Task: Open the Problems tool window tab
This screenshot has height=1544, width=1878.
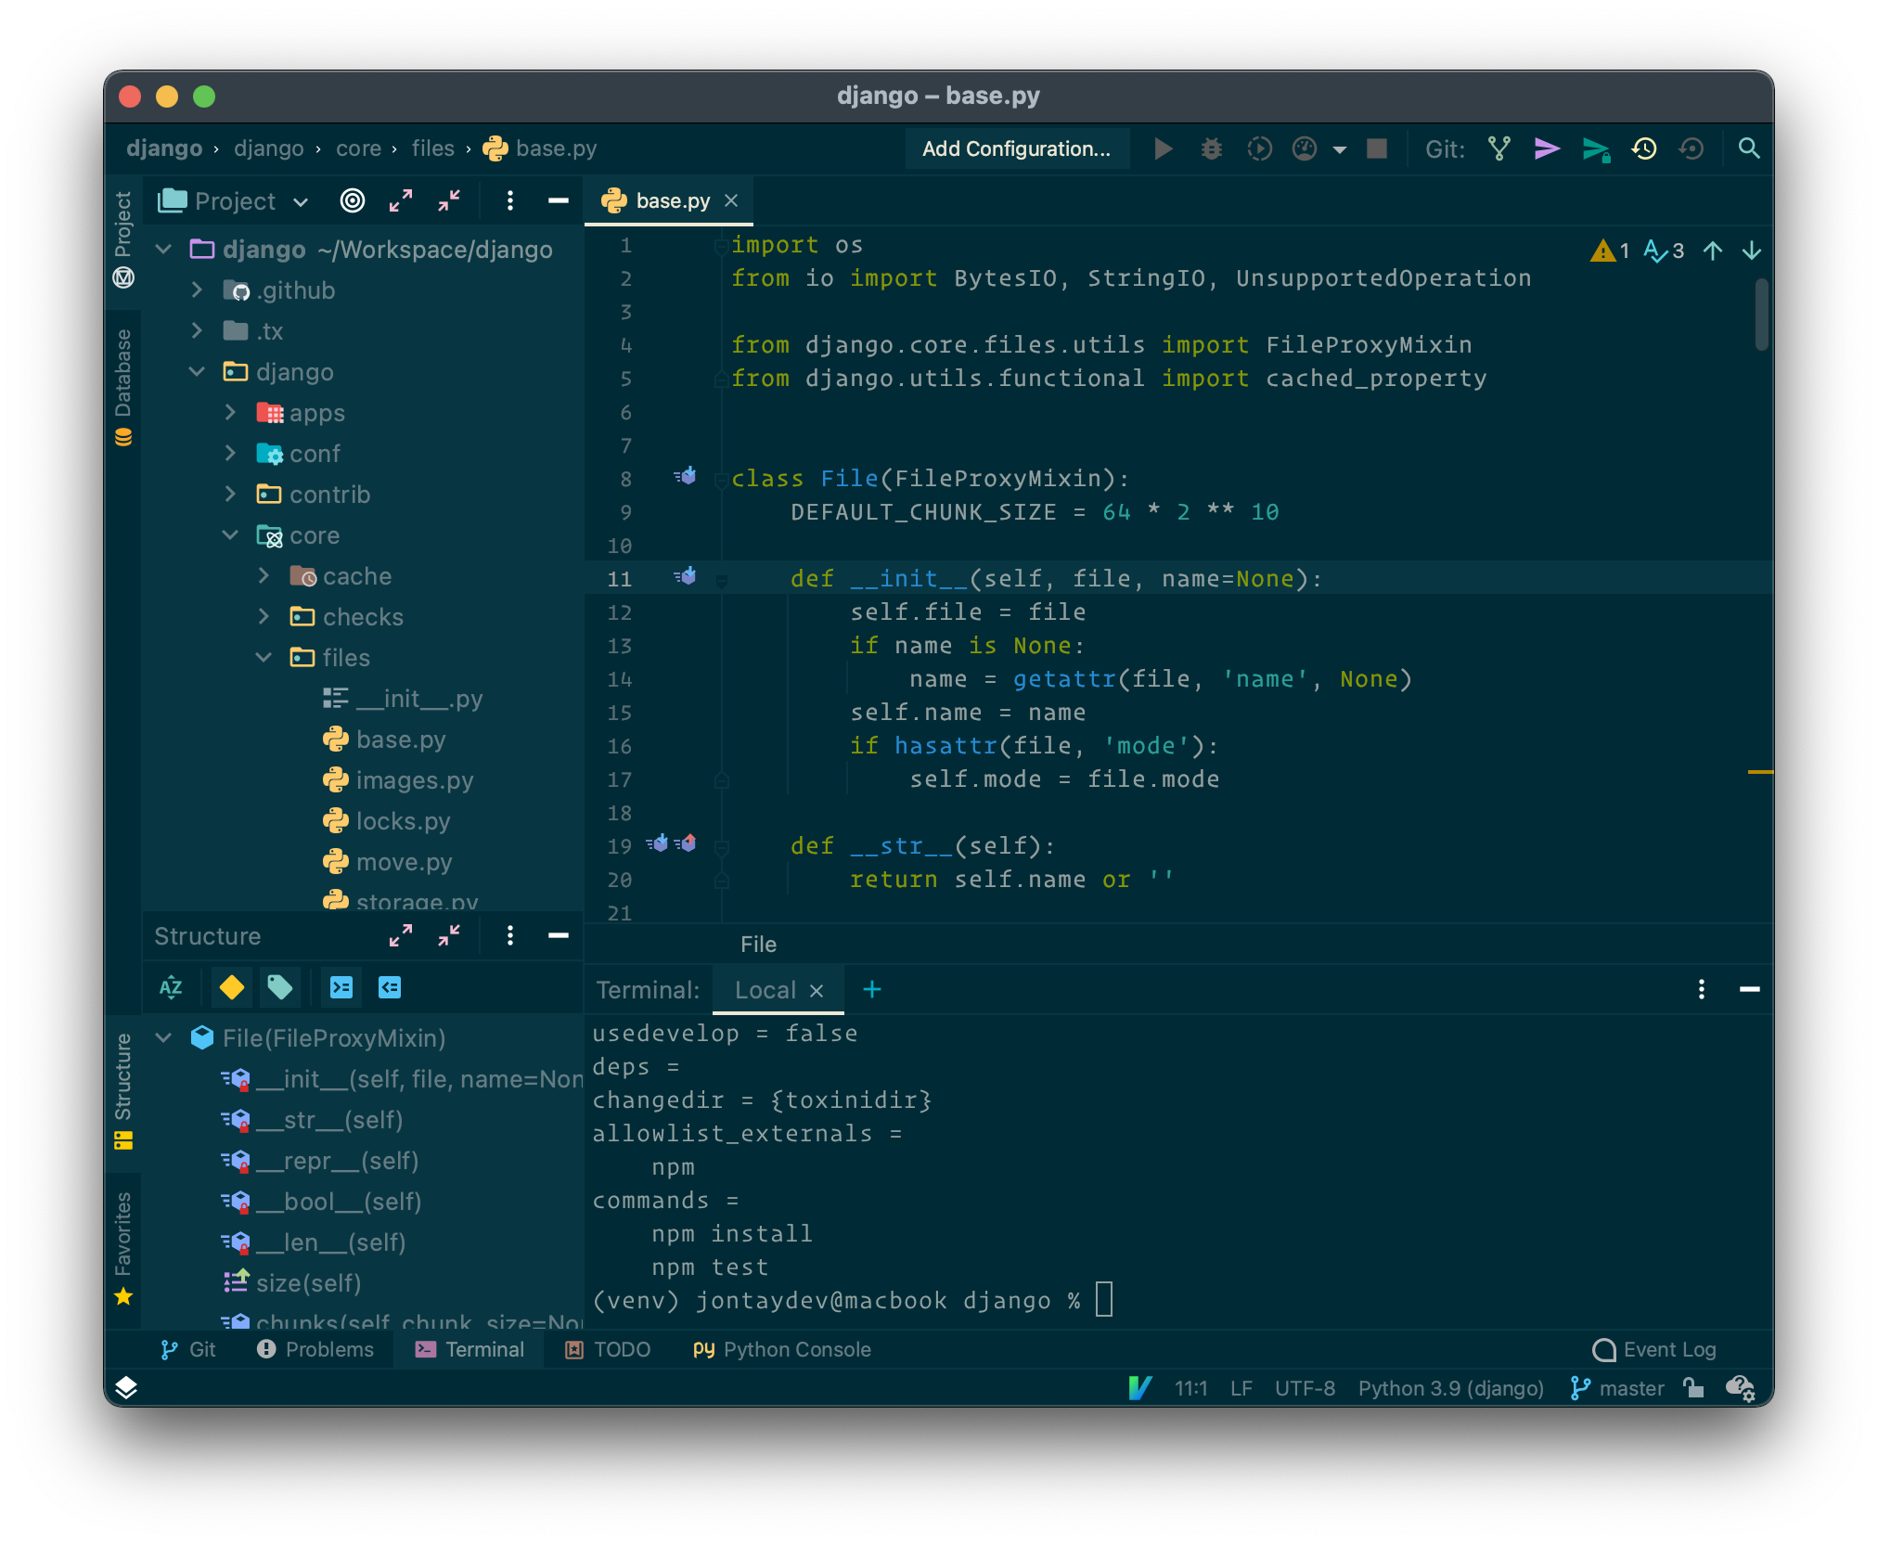Action: pos(315,1349)
